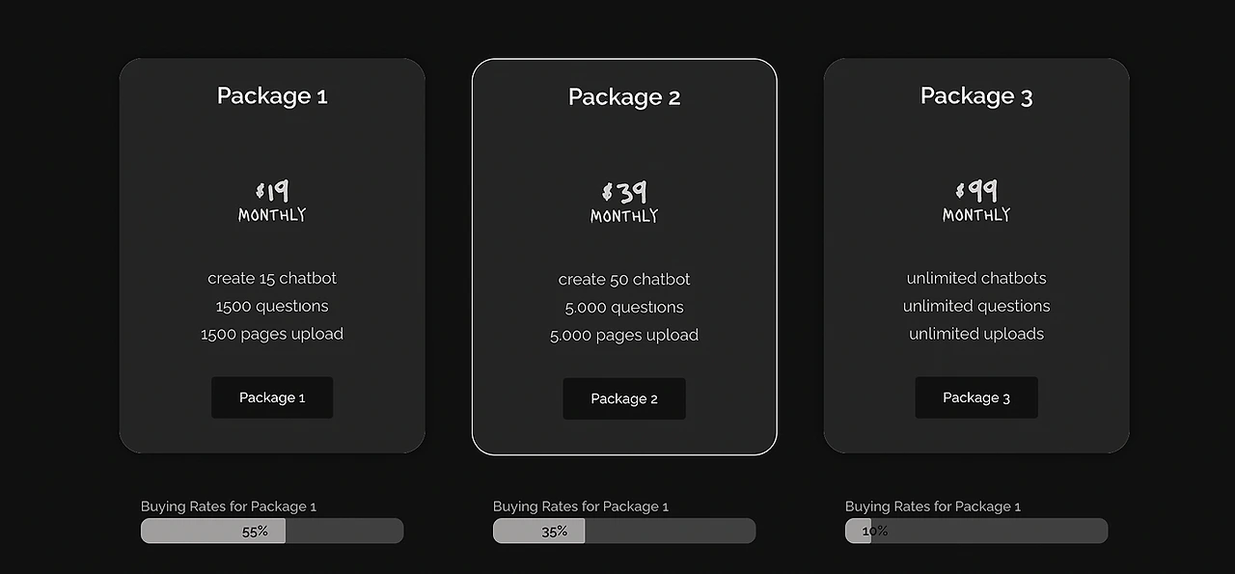Click the 'unlimited chatbots' feature text
This screenshot has height=574, width=1235.
click(x=976, y=278)
